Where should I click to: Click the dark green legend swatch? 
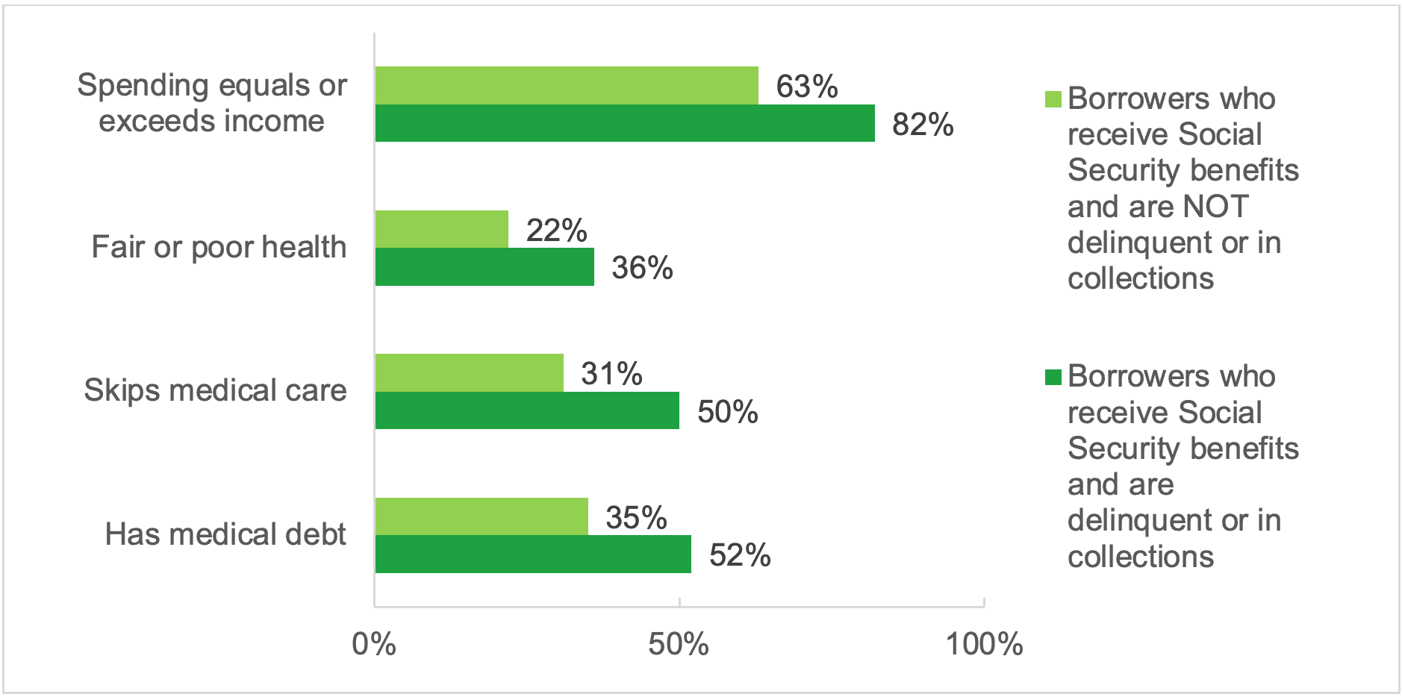[x=1053, y=377]
